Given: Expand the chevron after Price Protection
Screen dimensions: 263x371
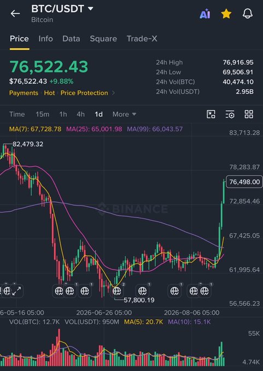Looking at the screenshot, I should 113,93.
